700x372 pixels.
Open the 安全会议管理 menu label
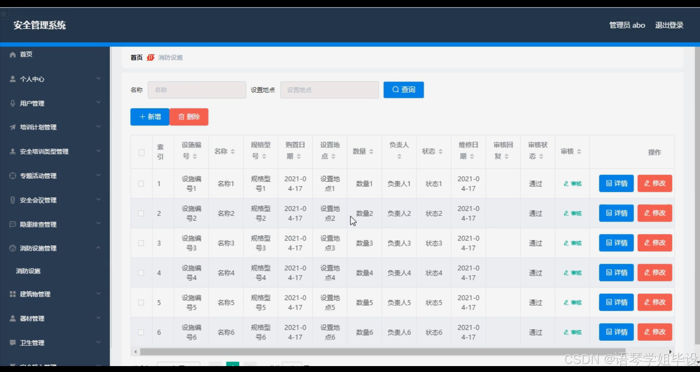38,200
